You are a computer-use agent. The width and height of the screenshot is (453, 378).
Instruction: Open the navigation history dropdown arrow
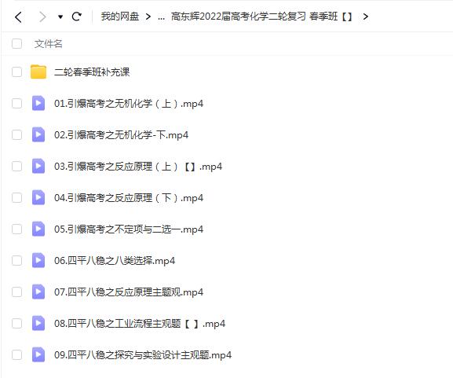click(x=60, y=17)
